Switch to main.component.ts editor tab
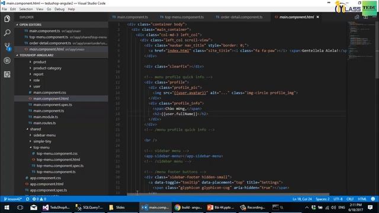 (x=132, y=17)
